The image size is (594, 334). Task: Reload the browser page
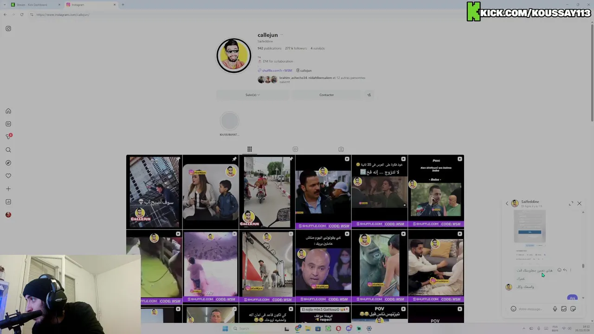tap(22, 14)
